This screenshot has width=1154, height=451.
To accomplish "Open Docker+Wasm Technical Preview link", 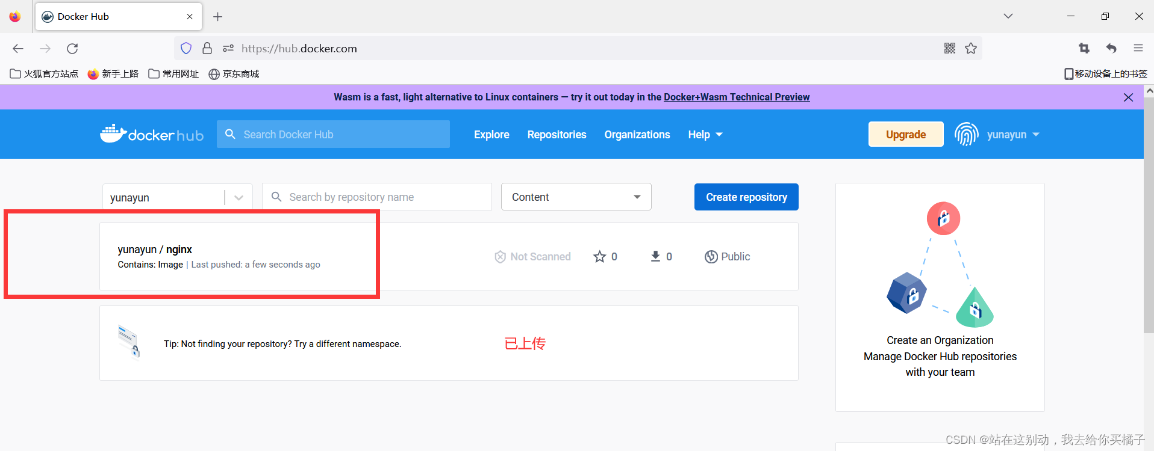I will pos(737,97).
